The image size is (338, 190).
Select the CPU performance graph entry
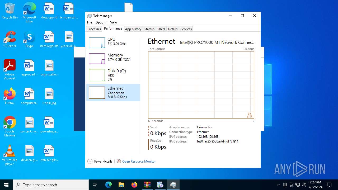click(113, 42)
